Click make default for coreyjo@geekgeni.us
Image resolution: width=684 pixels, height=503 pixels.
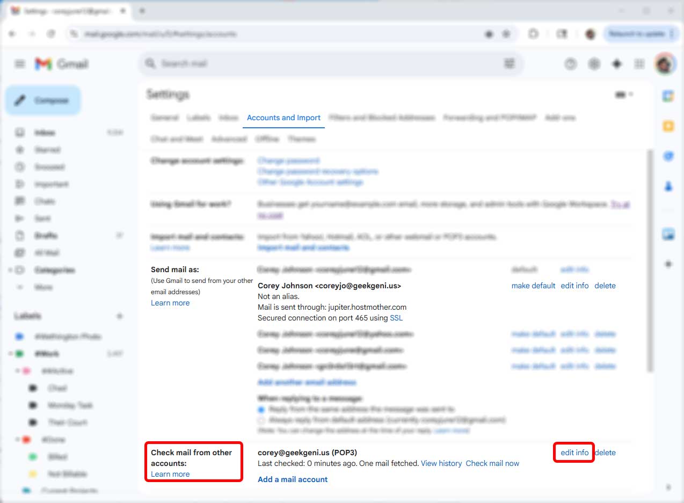533,286
